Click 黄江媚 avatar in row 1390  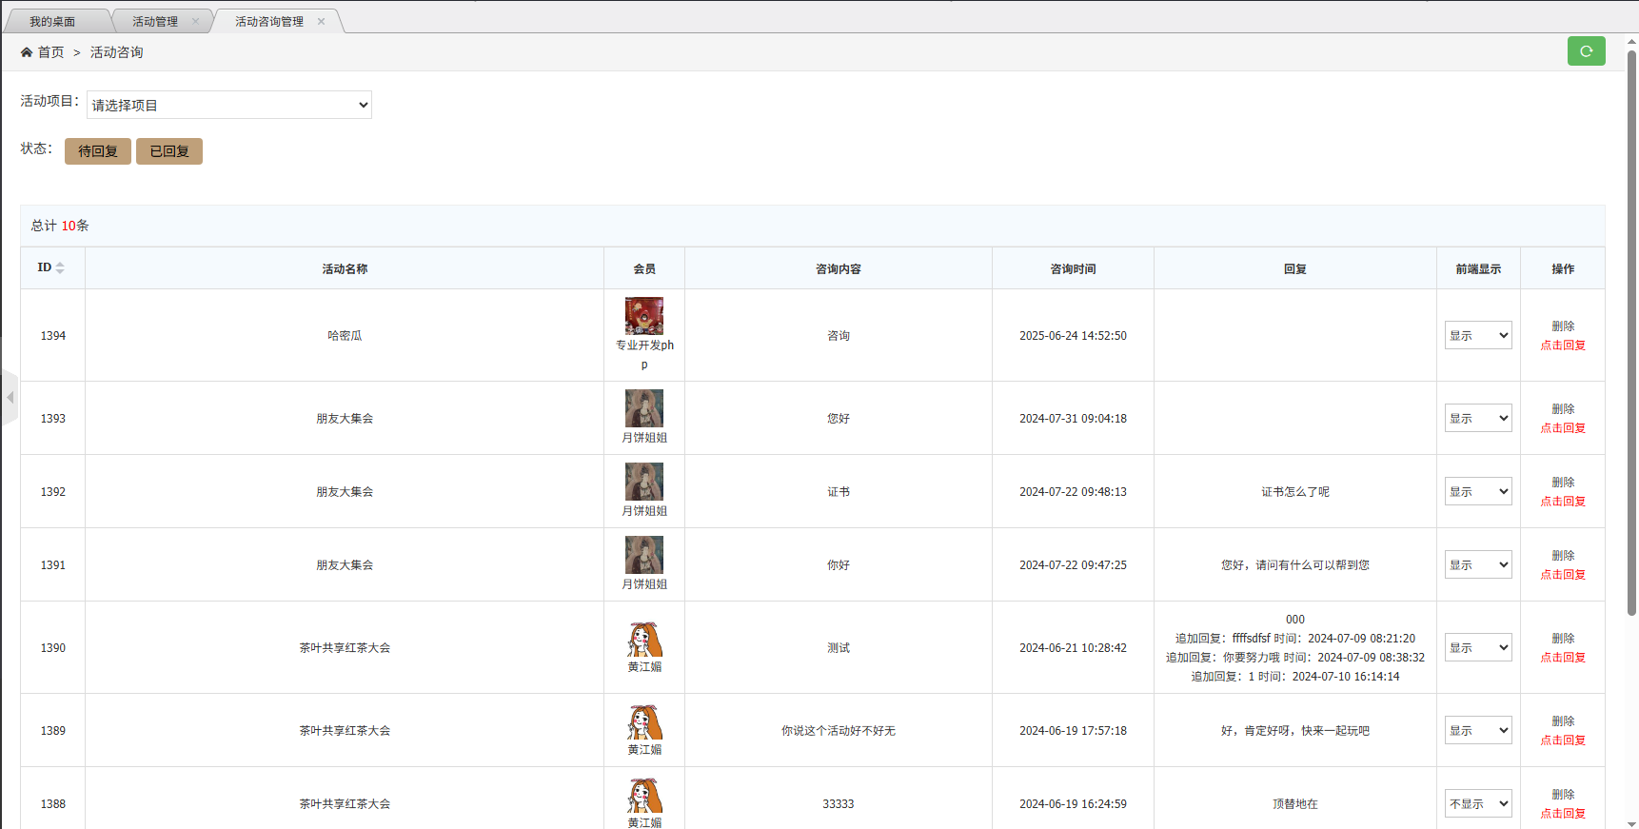click(x=644, y=640)
